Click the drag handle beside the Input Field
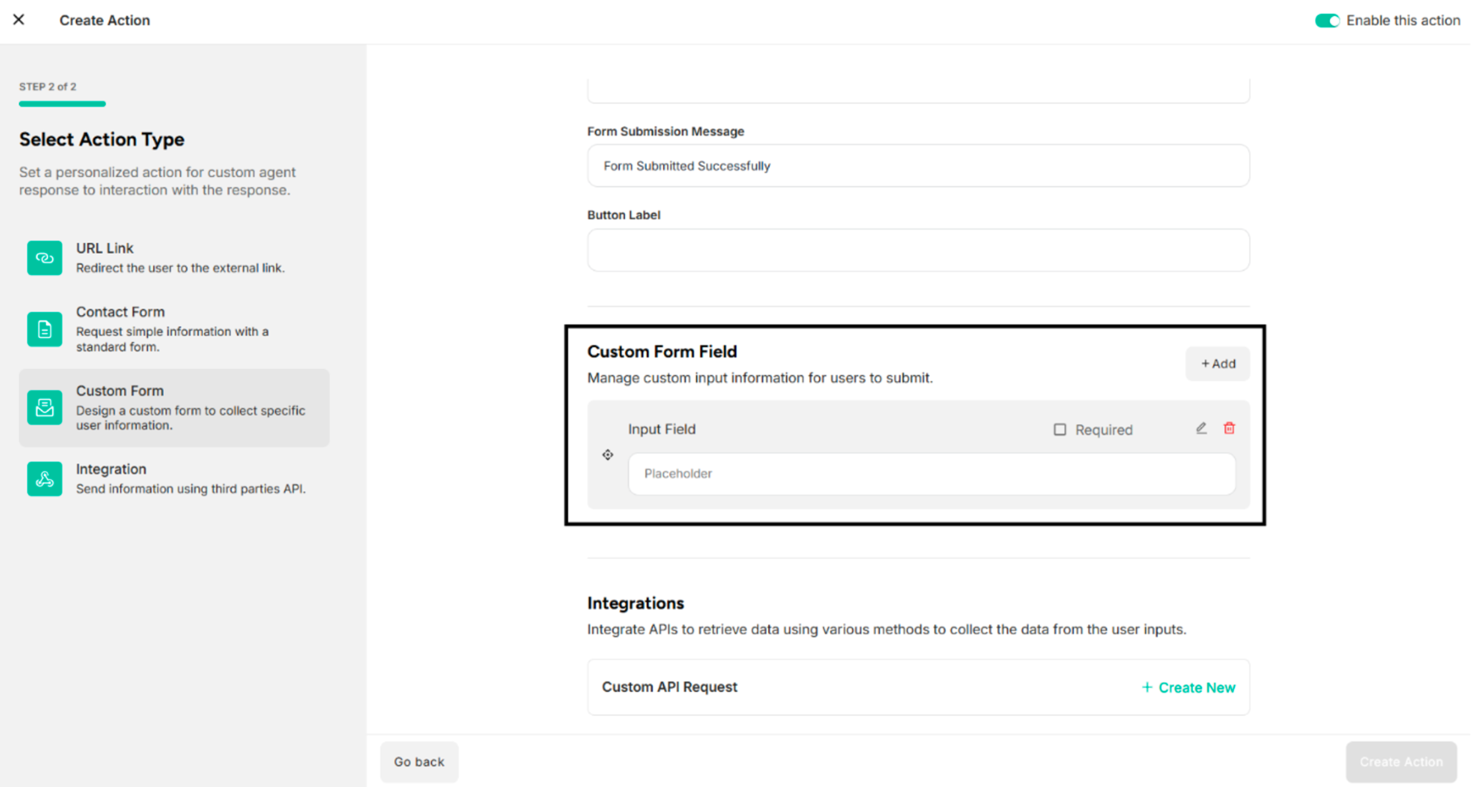This screenshot has height=787, width=1471. pos(608,455)
